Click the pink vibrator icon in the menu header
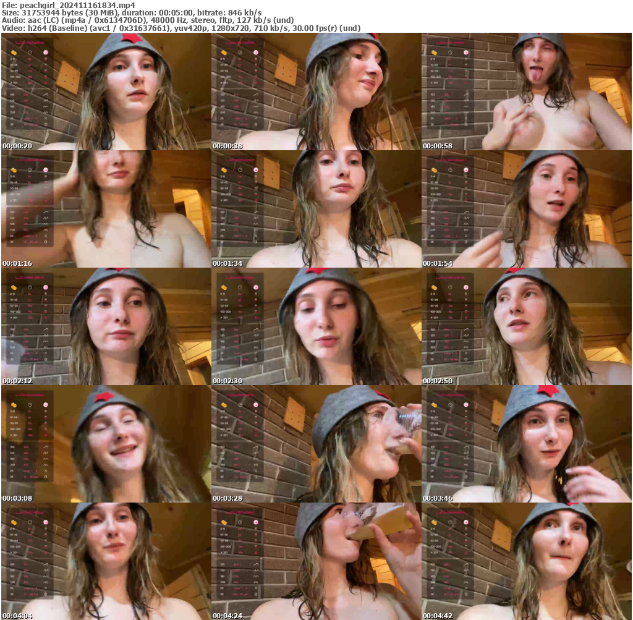Image resolution: width=633 pixels, height=620 pixels. tap(46, 53)
